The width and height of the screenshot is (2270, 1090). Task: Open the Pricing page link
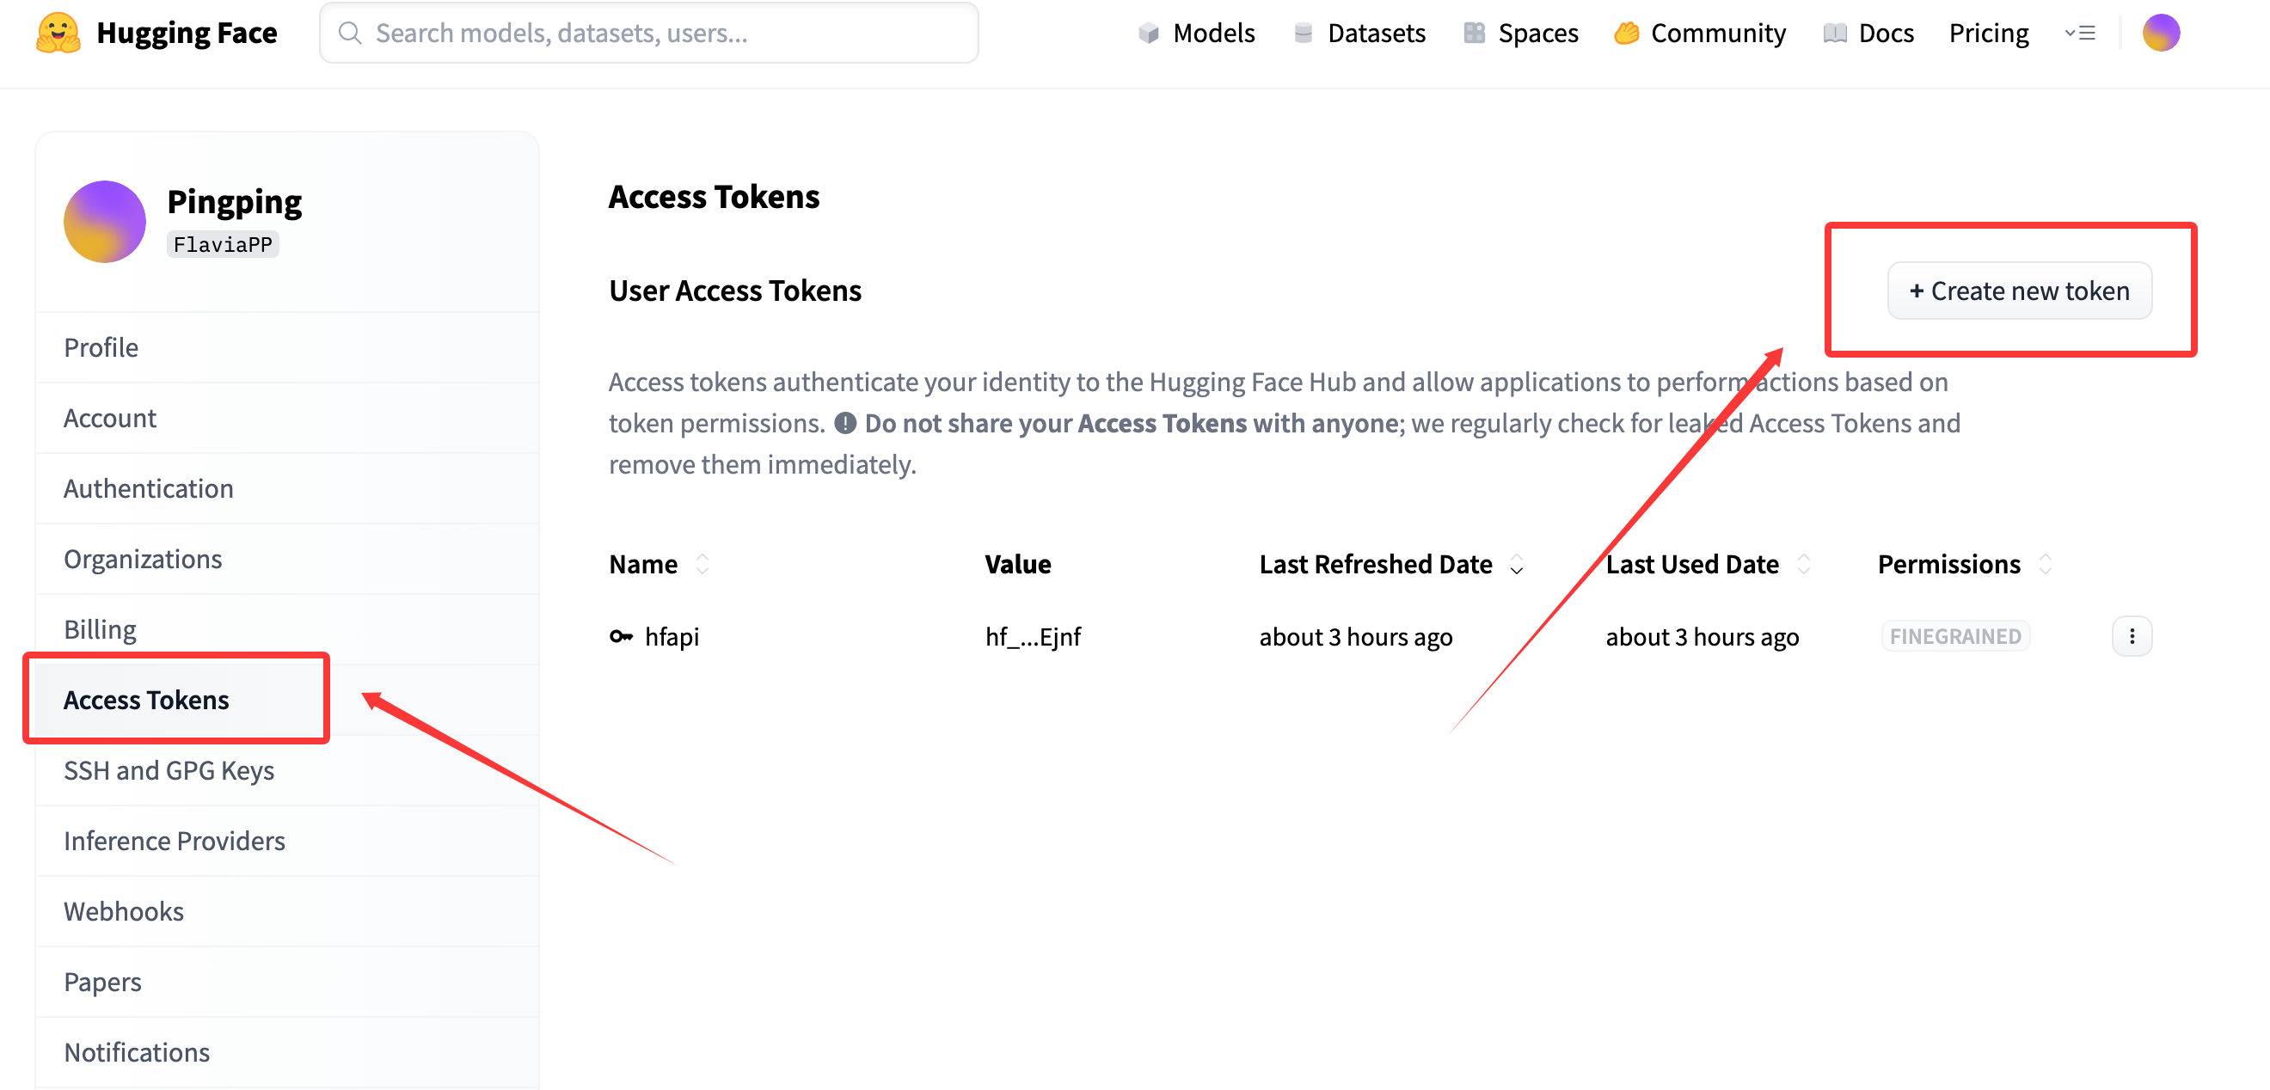(x=1988, y=34)
